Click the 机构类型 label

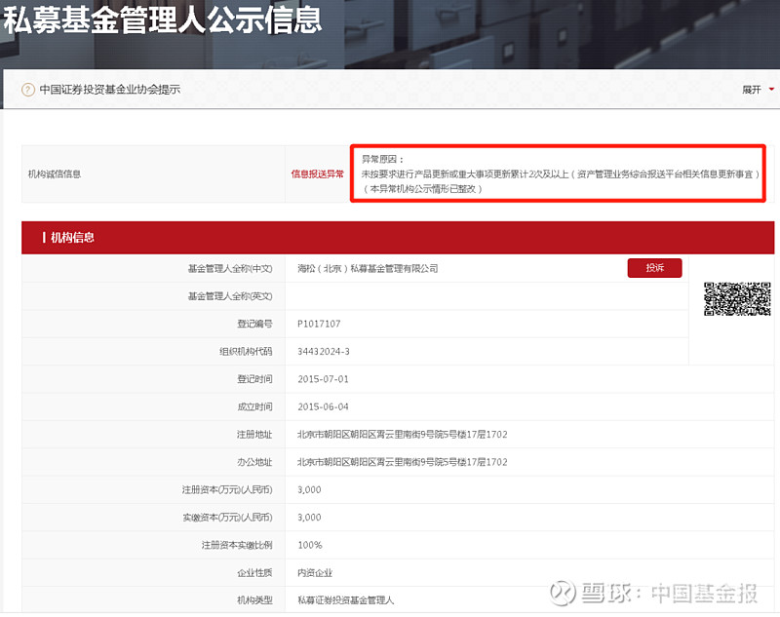click(254, 600)
